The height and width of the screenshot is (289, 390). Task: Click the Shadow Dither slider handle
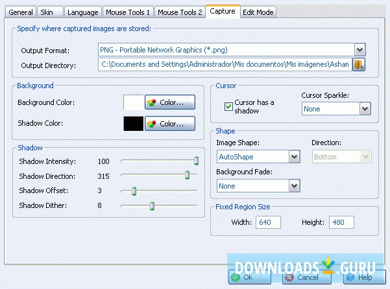152,206
